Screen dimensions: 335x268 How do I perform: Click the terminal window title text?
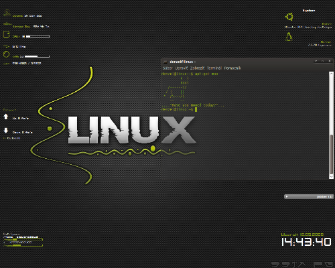click(x=183, y=62)
